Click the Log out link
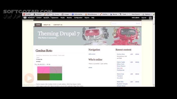This screenshot has width=177, height=99. [144, 18]
